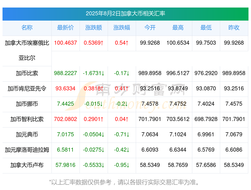The image size is (251, 190).
Task: Click latest price 57.9816
Action: point(66,165)
